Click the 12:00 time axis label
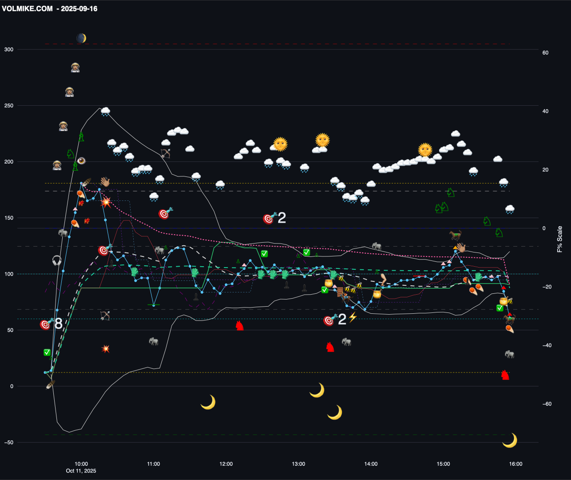Image resolution: width=571 pixels, height=480 pixels. coord(226,464)
